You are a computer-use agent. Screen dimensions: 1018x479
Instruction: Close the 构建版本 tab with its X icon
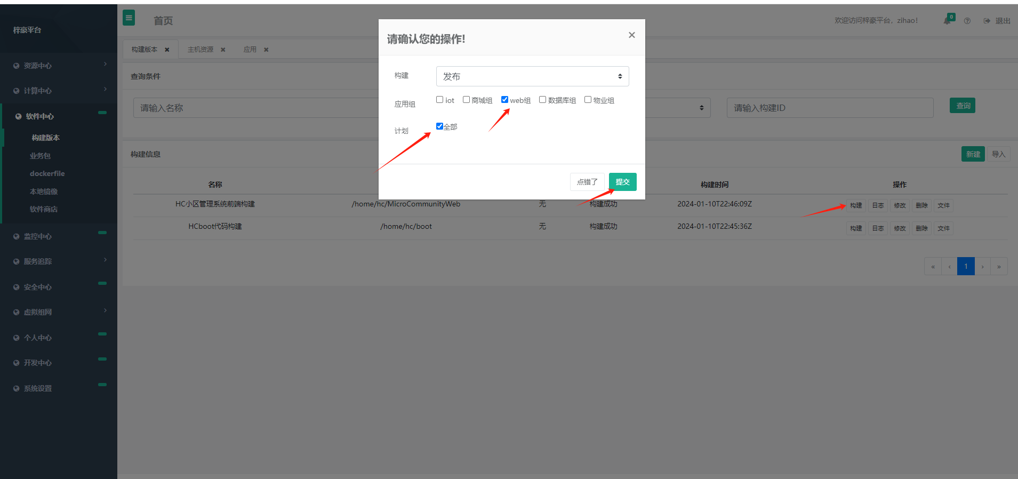click(x=167, y=50)
